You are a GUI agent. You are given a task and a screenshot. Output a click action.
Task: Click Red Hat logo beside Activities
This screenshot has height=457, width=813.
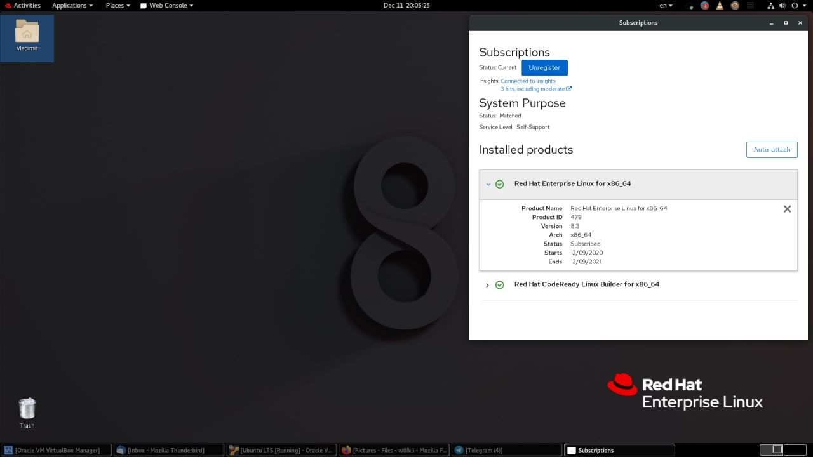pos(8,5)
